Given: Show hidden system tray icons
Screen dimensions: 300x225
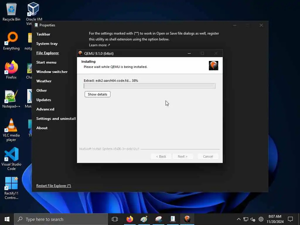Looking at the screenshot, I should (x=238, y=219).
